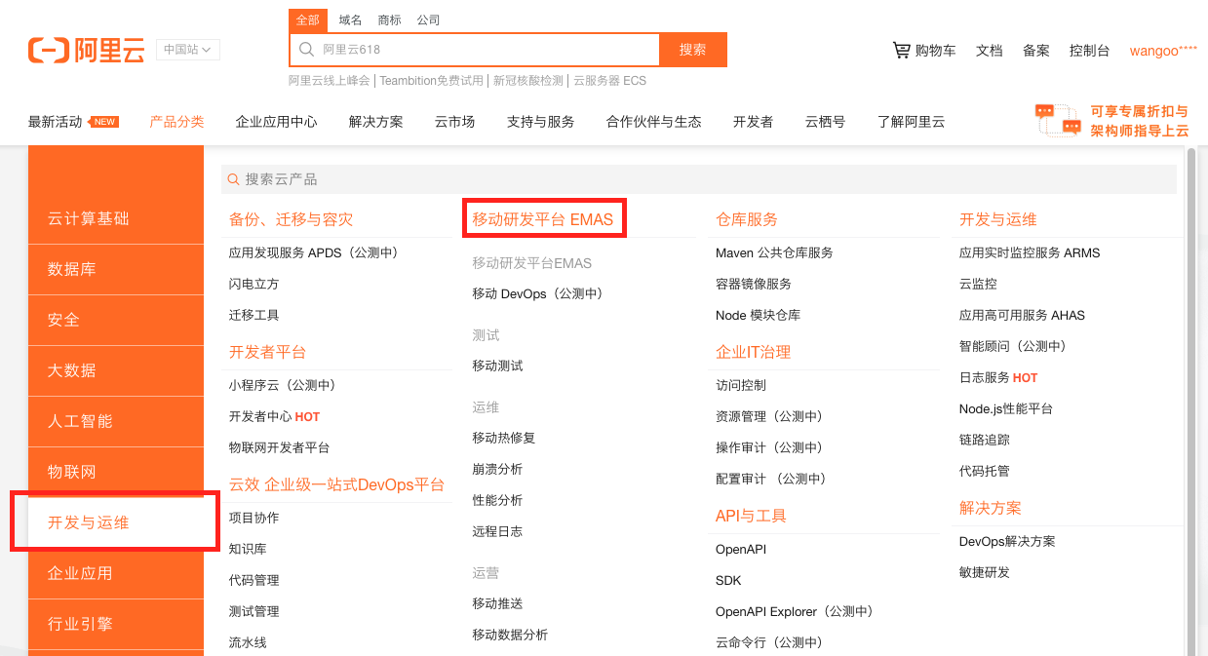Open the 产品分类 menu
1208x656 pixels.
click(x=176, y=122)
